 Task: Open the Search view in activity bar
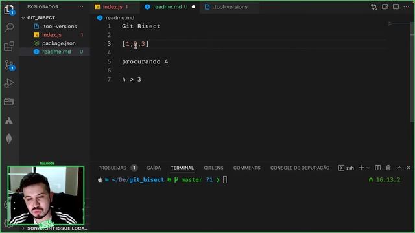pos(9,27)
